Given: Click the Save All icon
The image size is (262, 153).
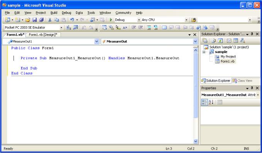Looking at the screenshot, I should pos(41,20).
